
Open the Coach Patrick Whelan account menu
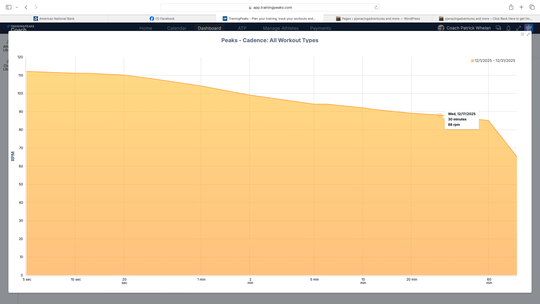coord(468,28)
